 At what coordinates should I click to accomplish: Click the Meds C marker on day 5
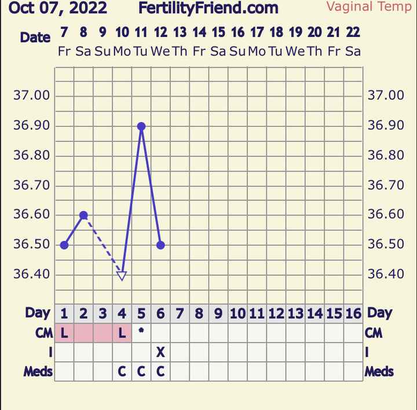141,372
